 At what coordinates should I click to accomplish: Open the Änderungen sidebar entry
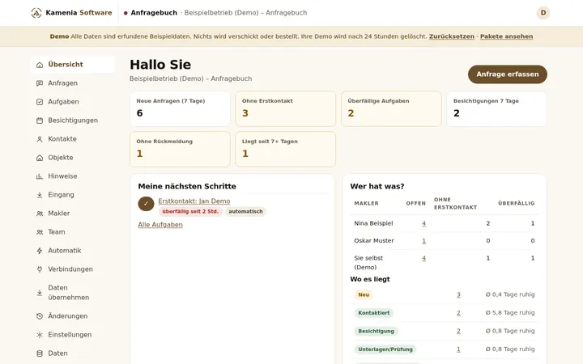pyautogui.click(x=73, y=316)
